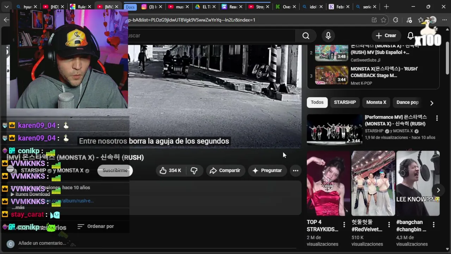
Task: Open 'LEE KNOW??' short thumbnail
Action: point(418,183)
